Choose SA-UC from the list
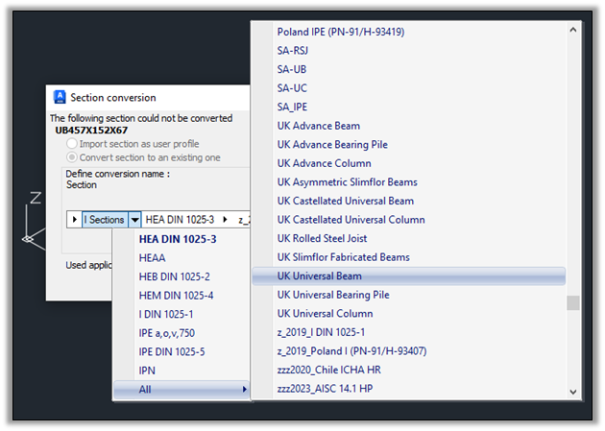 point(408,88)
